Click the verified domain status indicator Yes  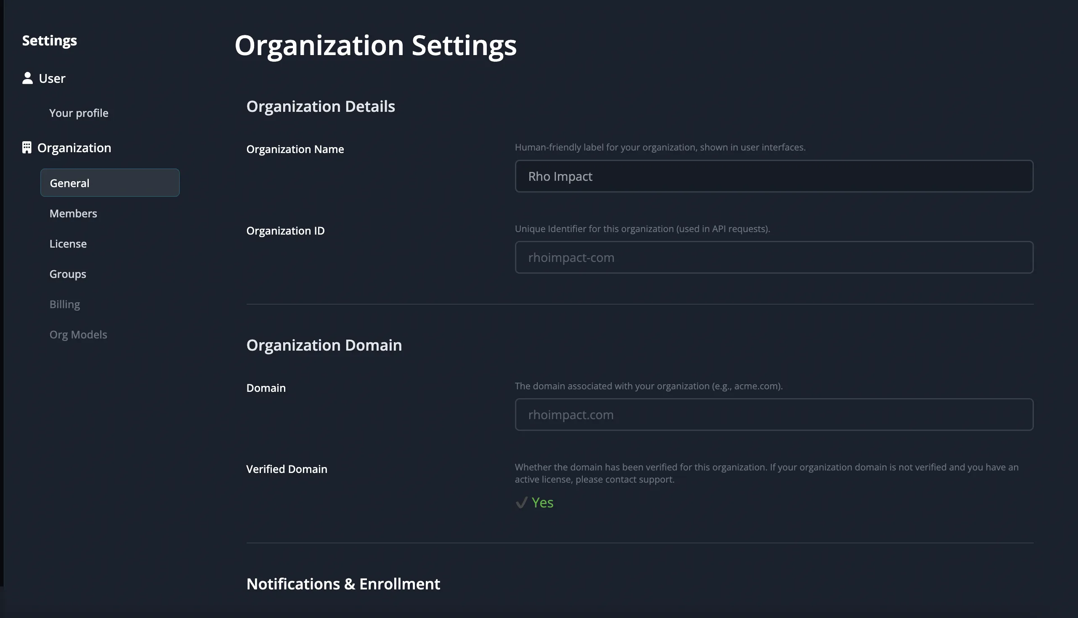[542, 502]
